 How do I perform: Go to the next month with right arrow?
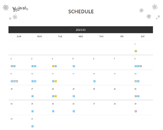point(91,30)
